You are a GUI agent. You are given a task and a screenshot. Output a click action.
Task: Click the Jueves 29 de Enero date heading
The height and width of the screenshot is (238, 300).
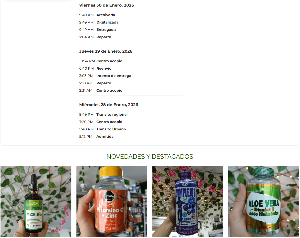coord(106,51)
